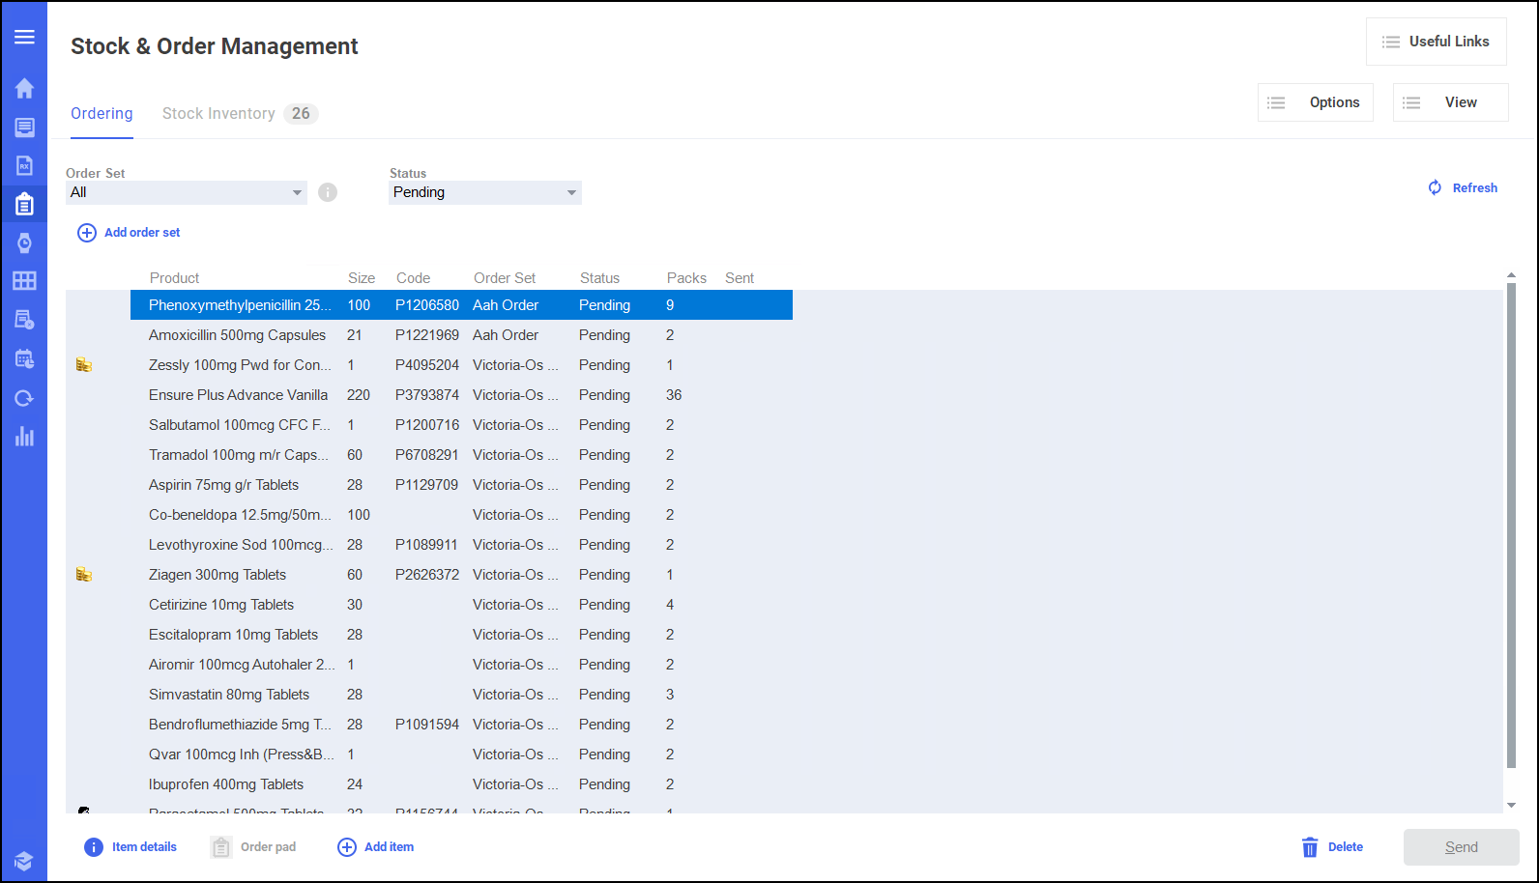The image size is (1539, 883).
Task: Click the scrollbar down arrow
Action: 1511,805
